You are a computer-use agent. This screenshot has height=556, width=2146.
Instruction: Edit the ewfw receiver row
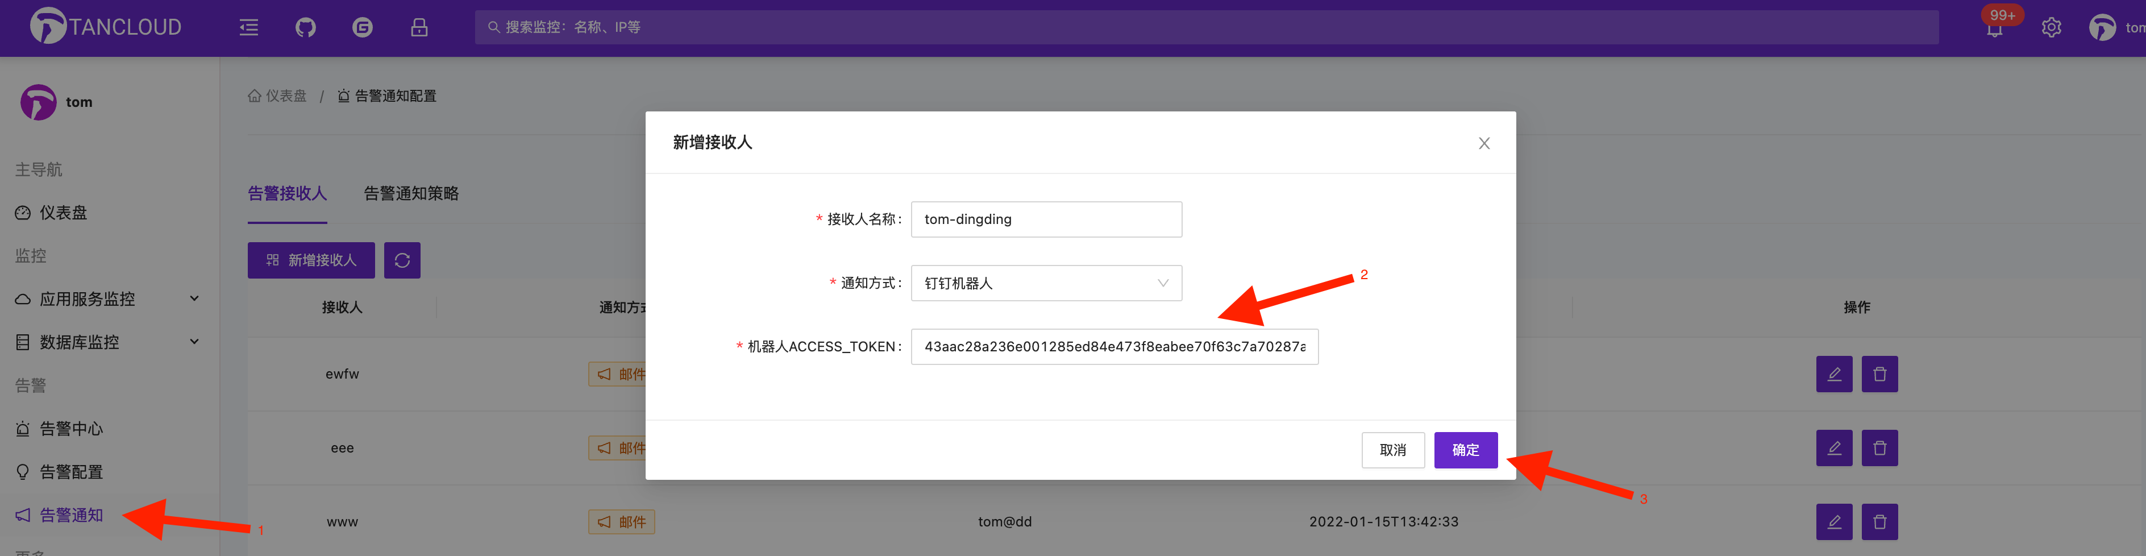(x=1833, y=374)
